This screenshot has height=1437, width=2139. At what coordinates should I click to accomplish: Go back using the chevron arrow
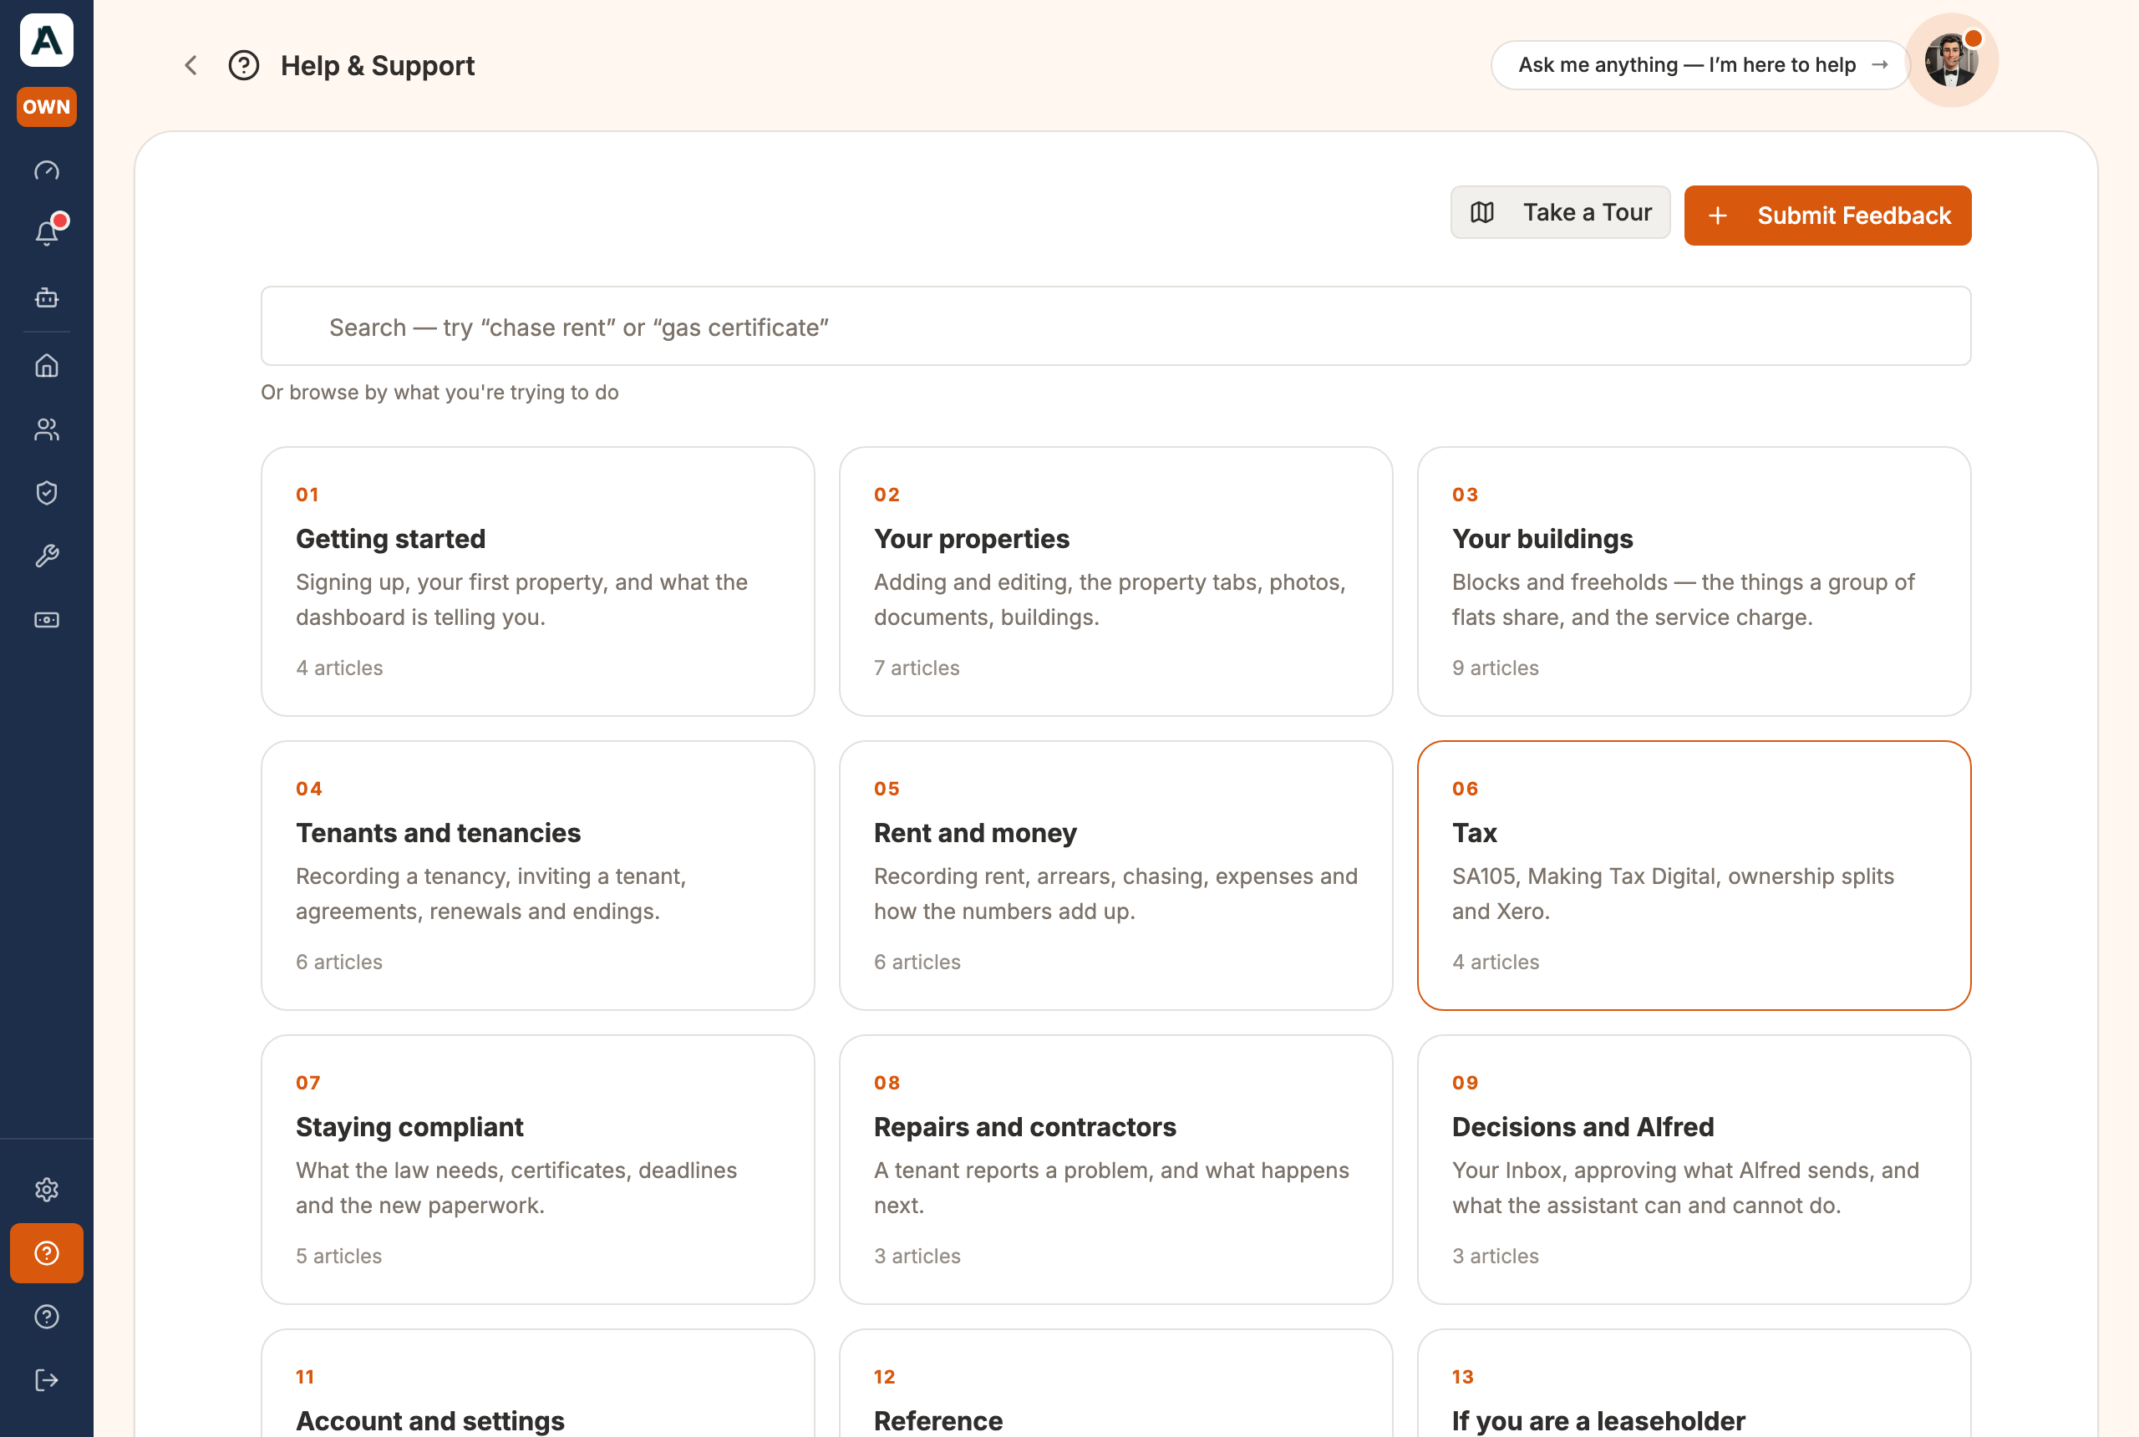tap(191, 65)
